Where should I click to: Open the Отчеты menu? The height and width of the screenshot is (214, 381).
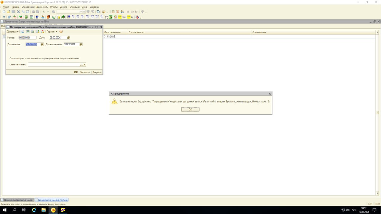tap(54, 7)
